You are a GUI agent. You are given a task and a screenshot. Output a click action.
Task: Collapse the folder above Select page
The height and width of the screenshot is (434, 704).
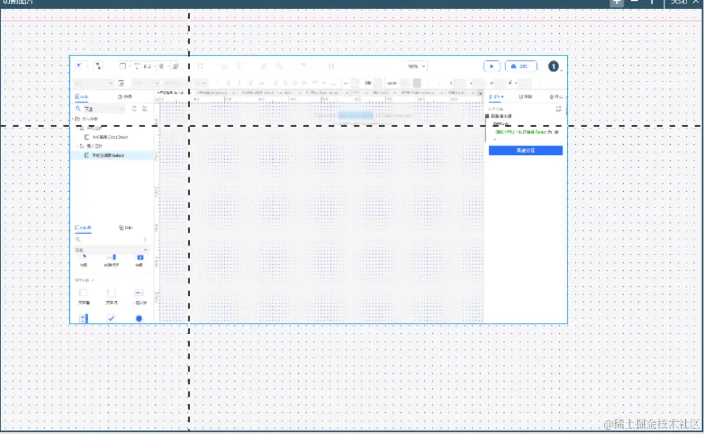77,146
